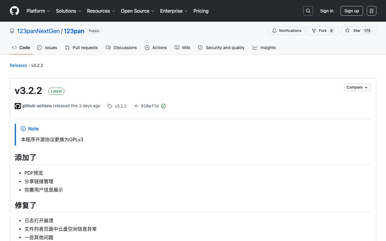Click the Sign in link
Image resolution: width=386 pixels, height=241 pixels.
327,11
